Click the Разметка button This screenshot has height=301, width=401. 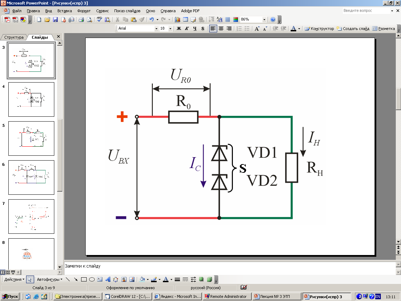[384, 29]
